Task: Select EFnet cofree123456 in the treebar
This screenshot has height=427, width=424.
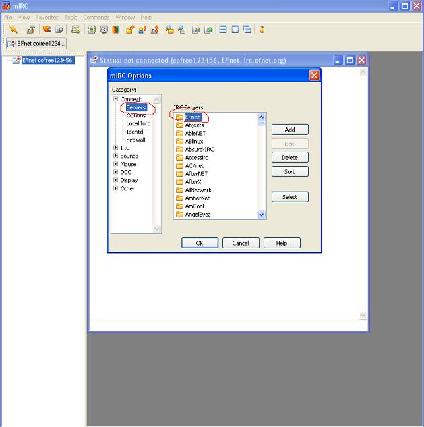Action: 47,60
